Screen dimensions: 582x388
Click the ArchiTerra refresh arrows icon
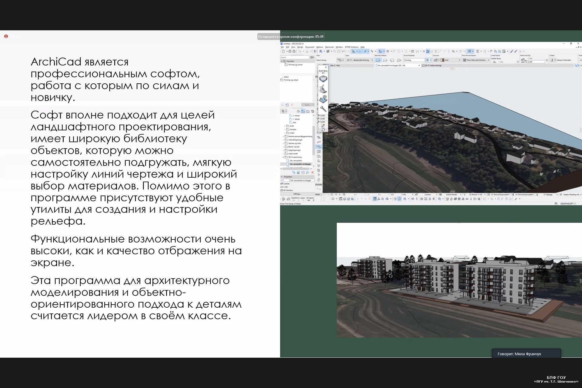click(x=323, y=130)
